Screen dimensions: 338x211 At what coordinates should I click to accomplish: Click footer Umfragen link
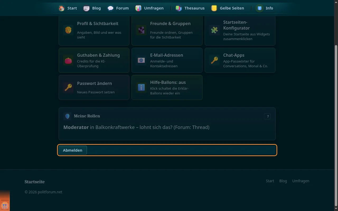tap(301, 181)
